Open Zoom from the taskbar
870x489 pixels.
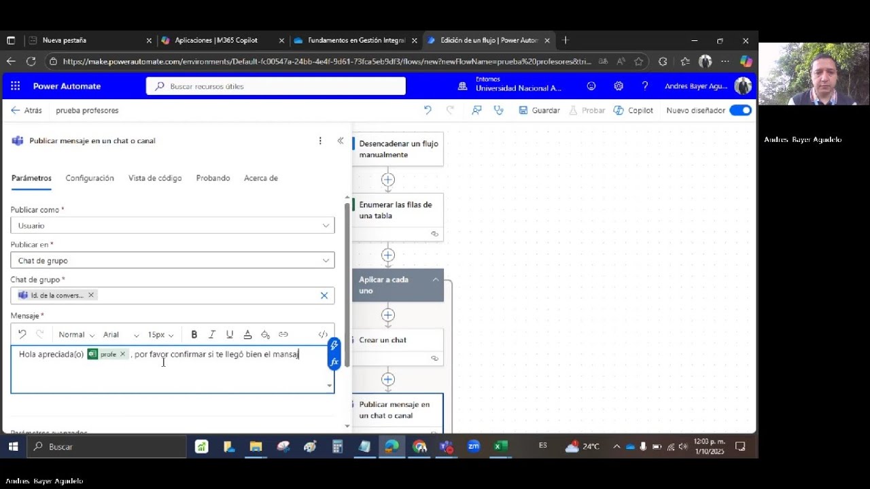pos(473,446)
